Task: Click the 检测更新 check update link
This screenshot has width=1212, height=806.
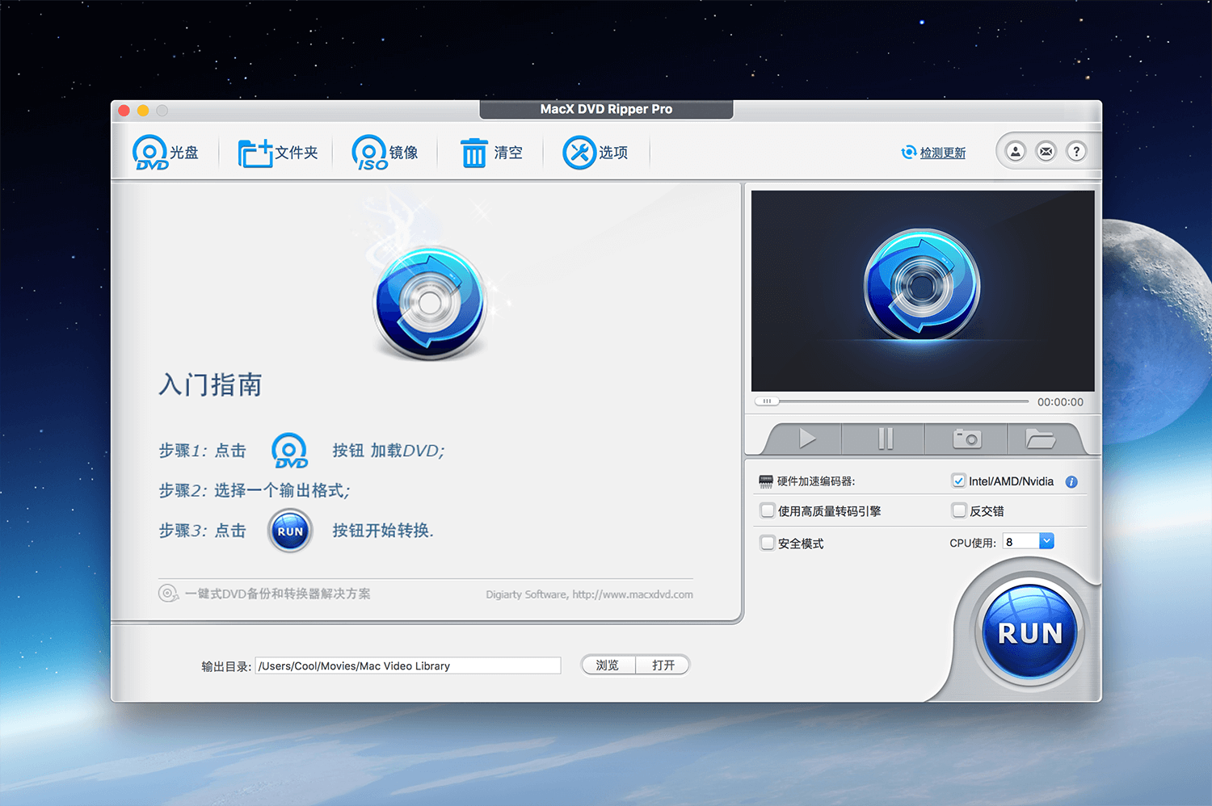Action: click(933, 153)
